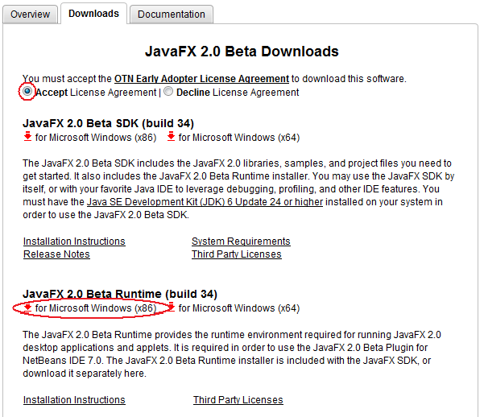Viewport: 484px width, 417px height.
Task: Open the Documentation tab
Action: (171, 14)
